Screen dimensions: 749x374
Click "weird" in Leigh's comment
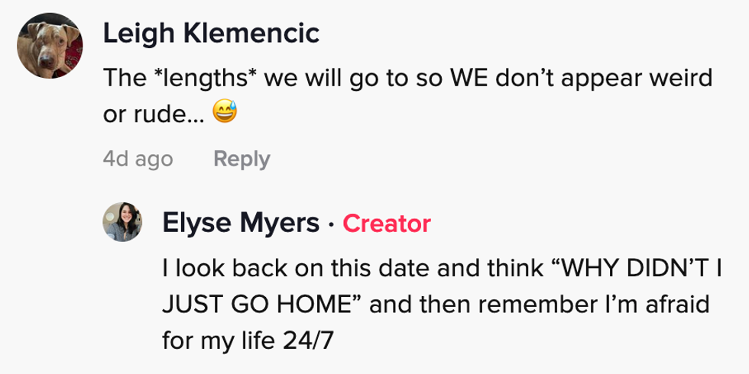tap(680, 78)
